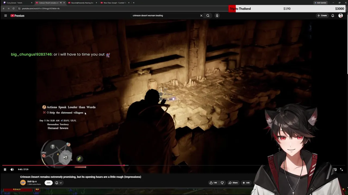Image resolution: width=348 pixels, height=195 pixels.
Task: Focus the youtube.com address bar URL
Action: (41, 8)
